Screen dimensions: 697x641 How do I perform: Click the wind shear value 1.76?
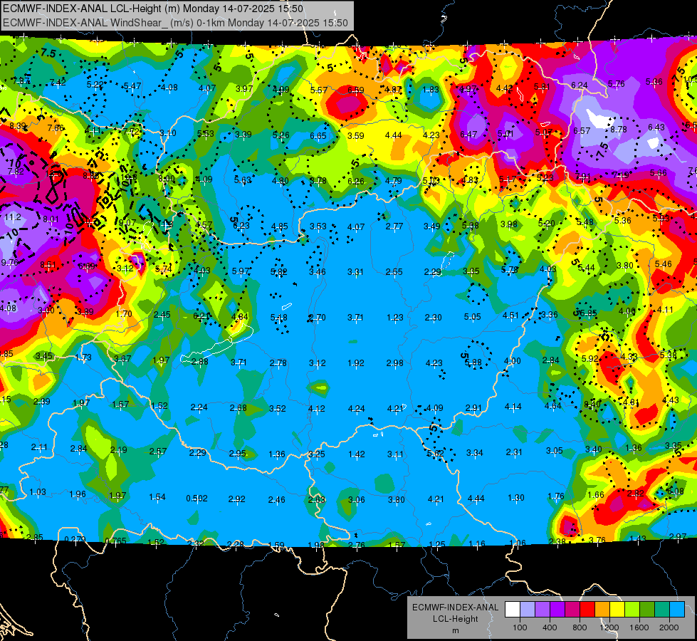click(555, 496)
